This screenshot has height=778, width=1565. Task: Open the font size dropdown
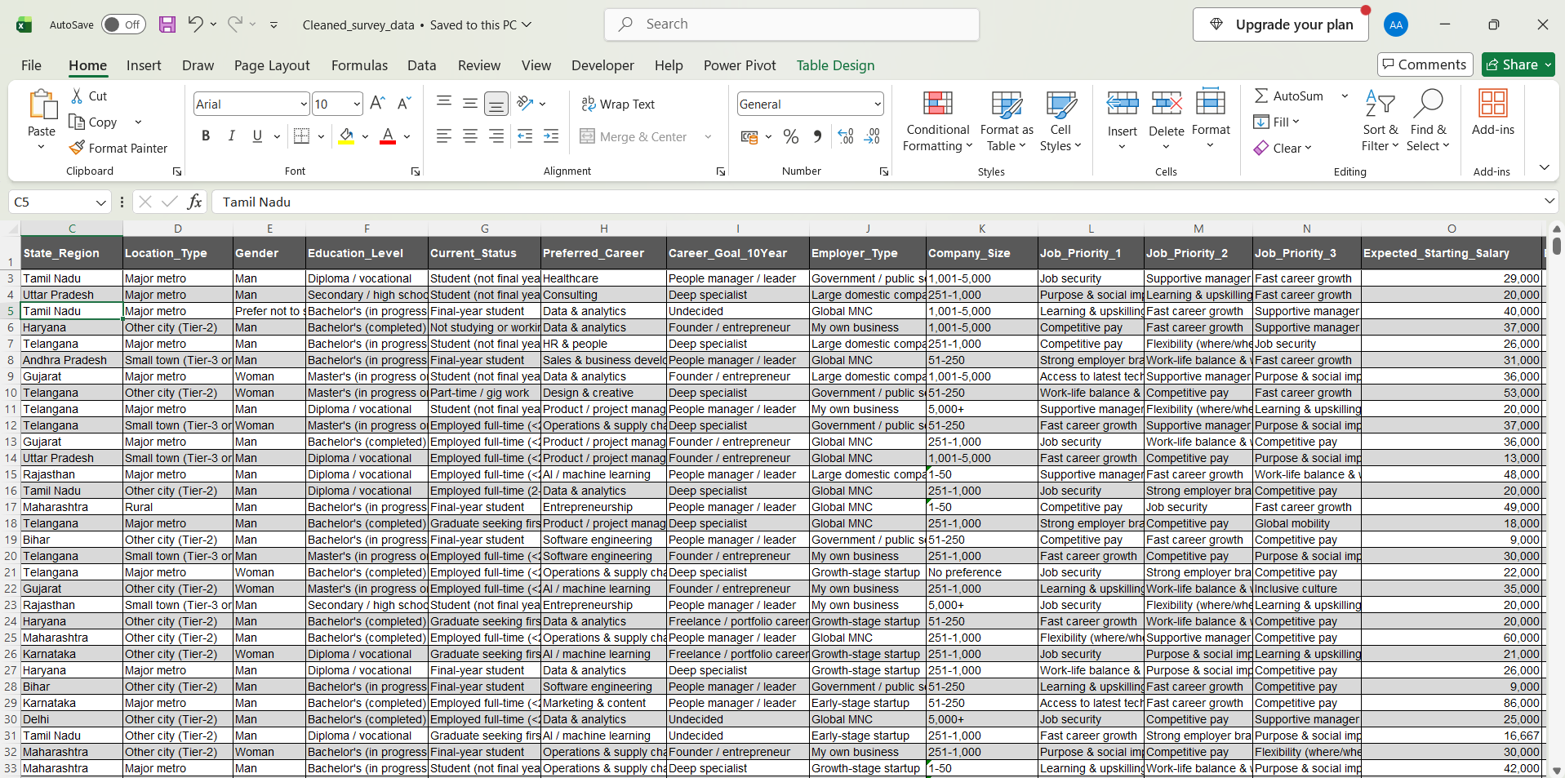[x=357, y=104]
